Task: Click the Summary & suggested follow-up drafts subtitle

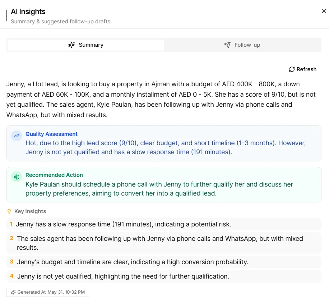Action: point(60,22)
